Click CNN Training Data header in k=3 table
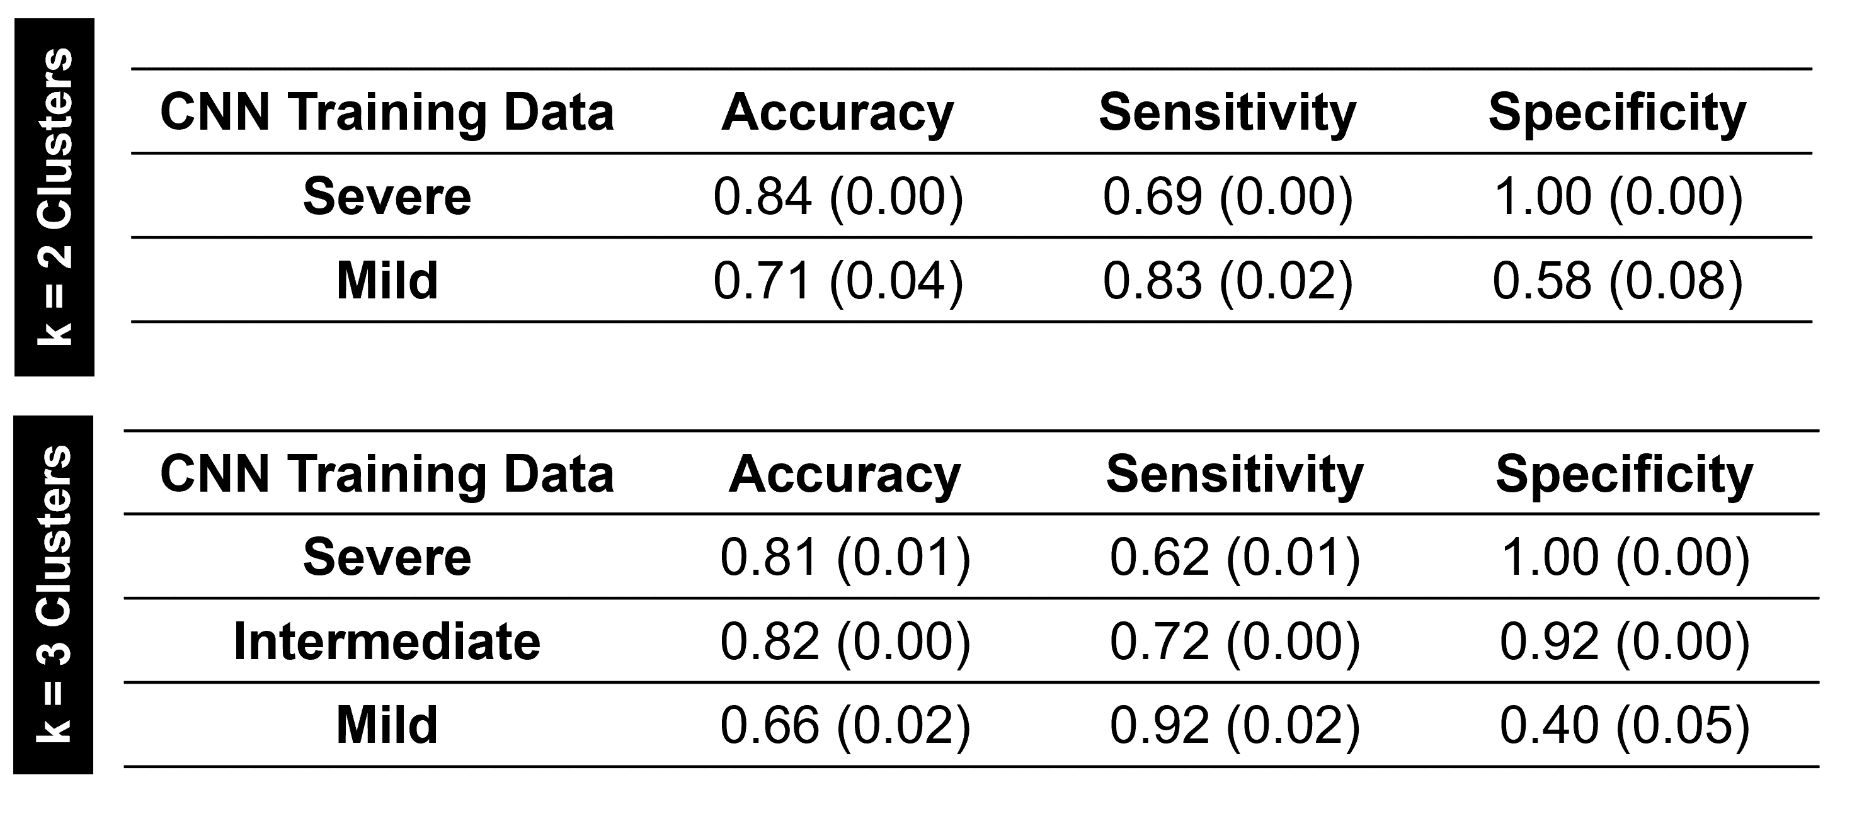The width and height of the screenshot is (1852, 814). click(x=387, y=475)
